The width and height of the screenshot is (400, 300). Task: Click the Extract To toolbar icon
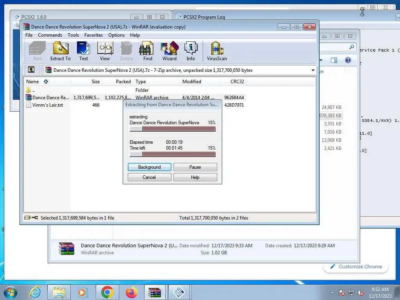61,51
